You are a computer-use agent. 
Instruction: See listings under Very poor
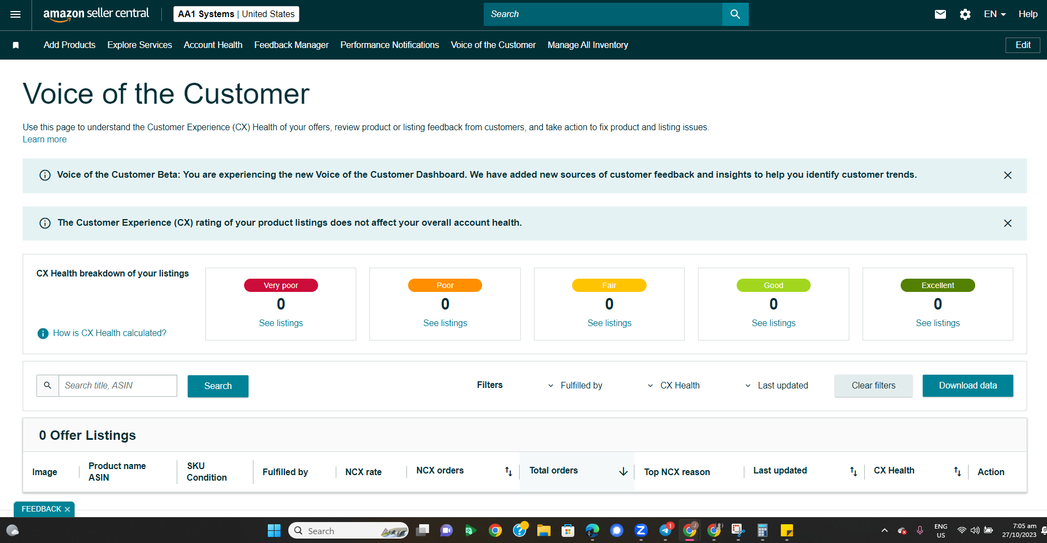click(281, 323)
